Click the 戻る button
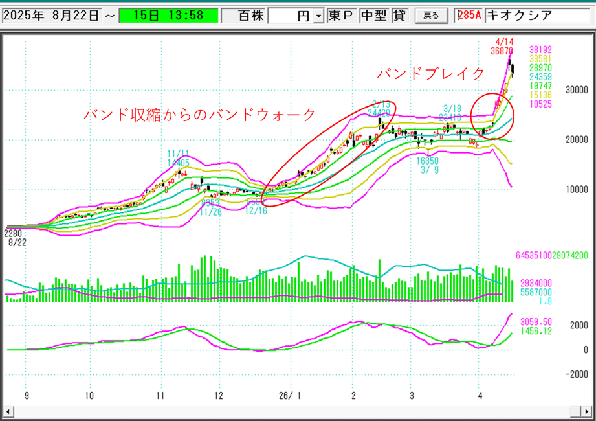The image size is (596, 421). pyautogui.click(x=430, y=16)
